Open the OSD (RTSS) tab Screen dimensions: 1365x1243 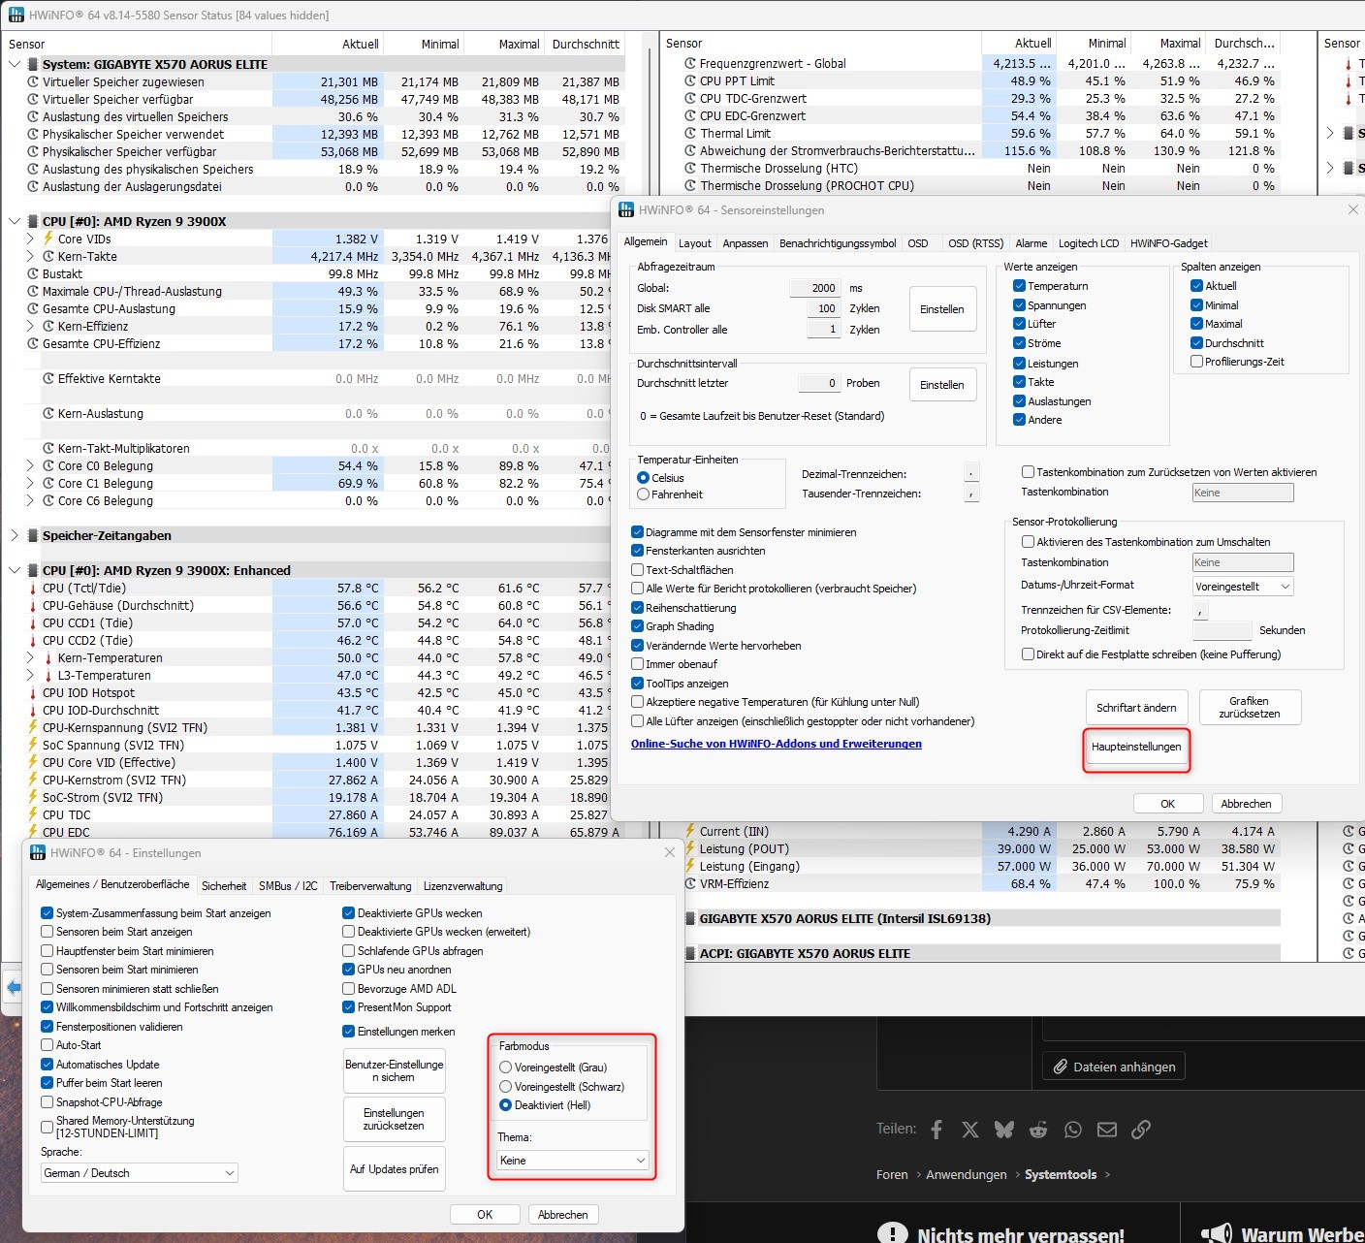point(975,243)
